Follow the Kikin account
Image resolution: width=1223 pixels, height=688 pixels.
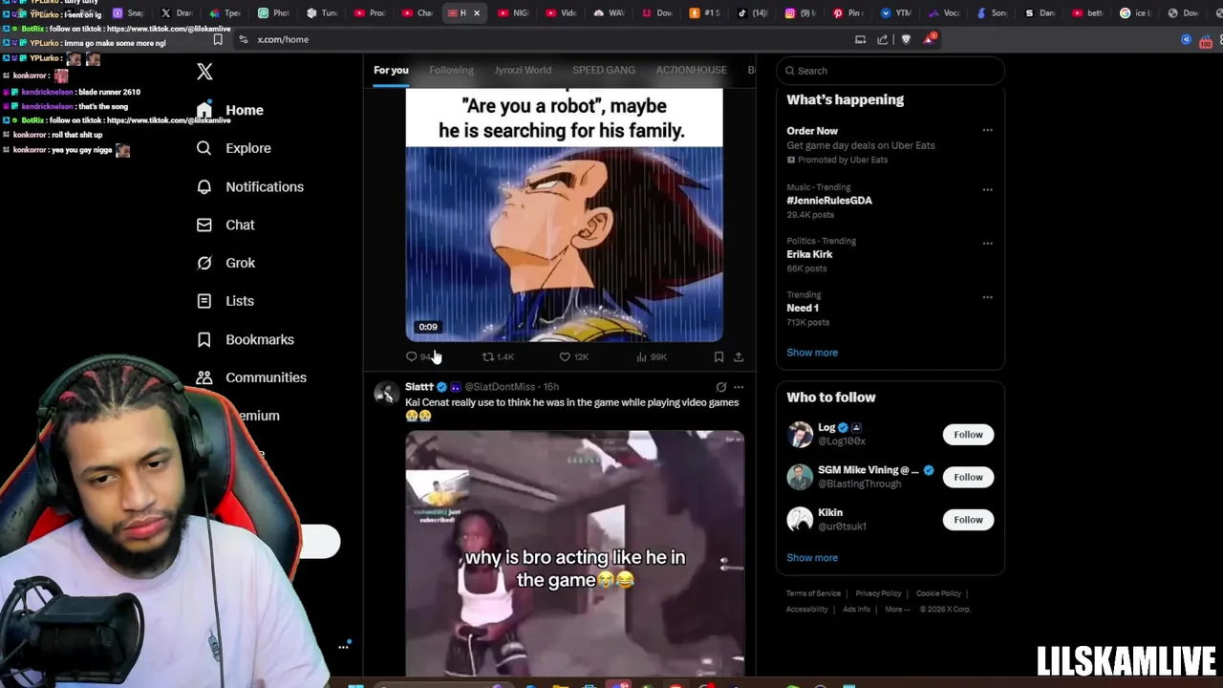tap(968, 520)
